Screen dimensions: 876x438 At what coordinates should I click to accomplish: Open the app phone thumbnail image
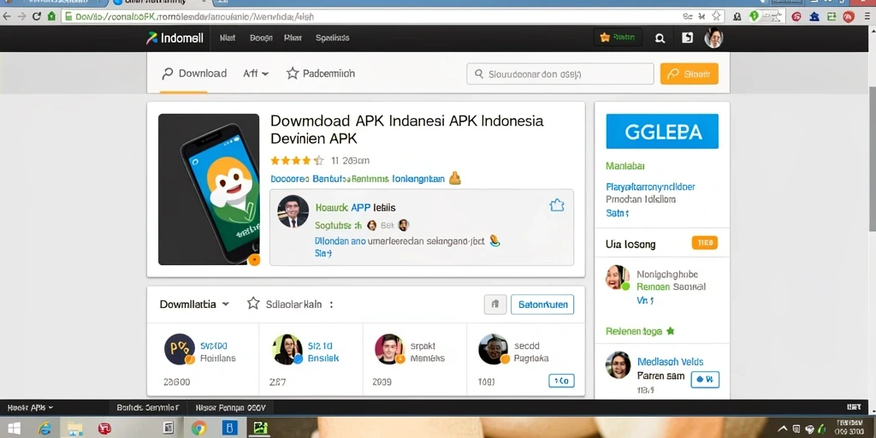209,189
